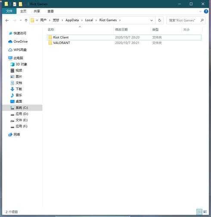The image size is (211, 217).
Task: Select 此电脑 in navigation pane
Action: pyautogui.click(x=16, y=58)
